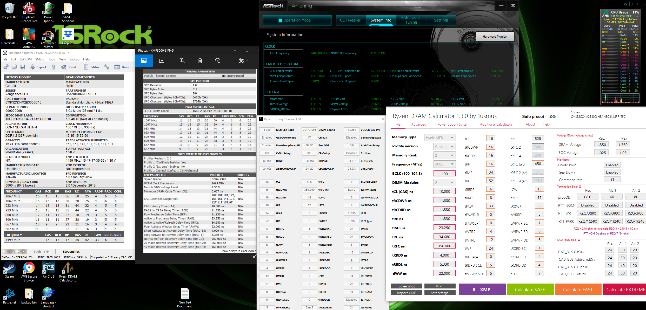Screen dimensions: 646x310
Task: Click Screenshot button in Thaiphoon Burner
Action: (x=71, y=252)
